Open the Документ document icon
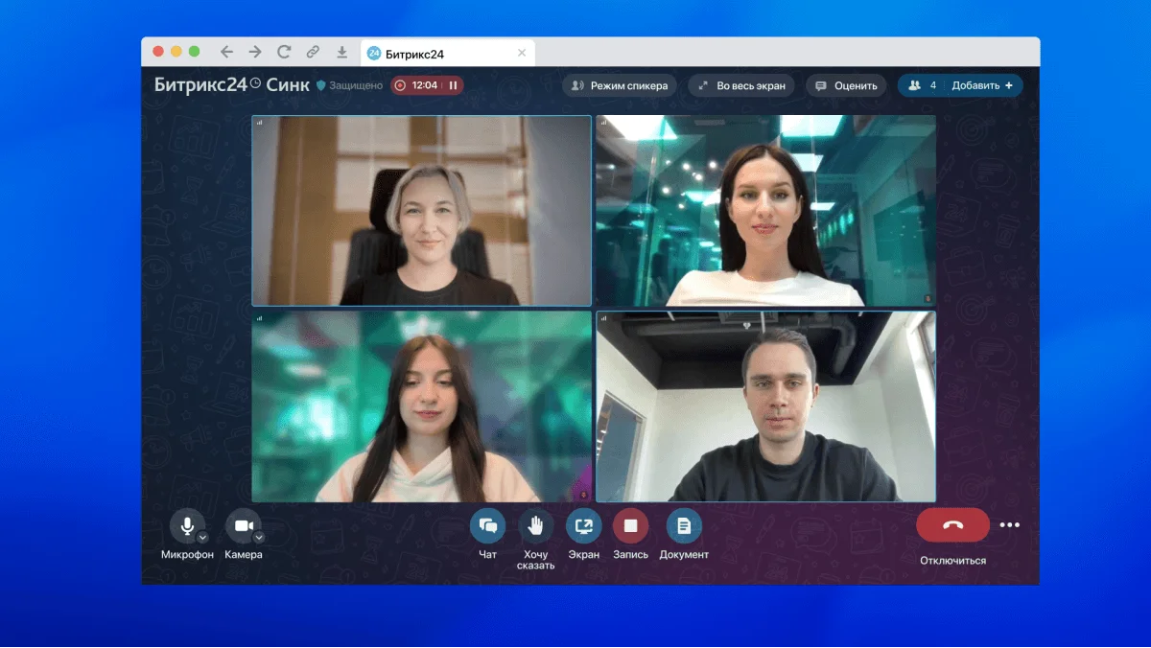Screen dimensions: 1151x648 (684, 525)
